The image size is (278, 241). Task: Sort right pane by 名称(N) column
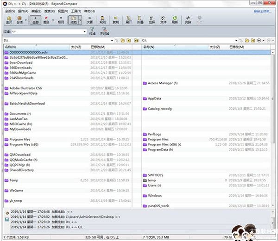(175, 47)
